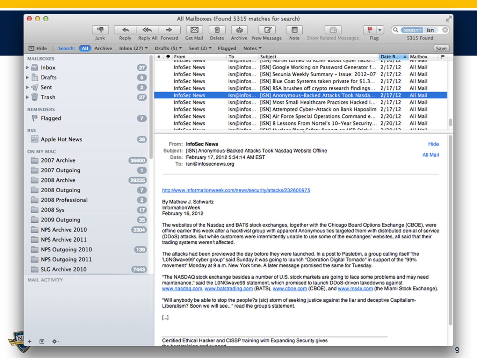Sort messages by Subject column
Image resolution: width=477 pixels, height=358 pixels.
(319, 57)
